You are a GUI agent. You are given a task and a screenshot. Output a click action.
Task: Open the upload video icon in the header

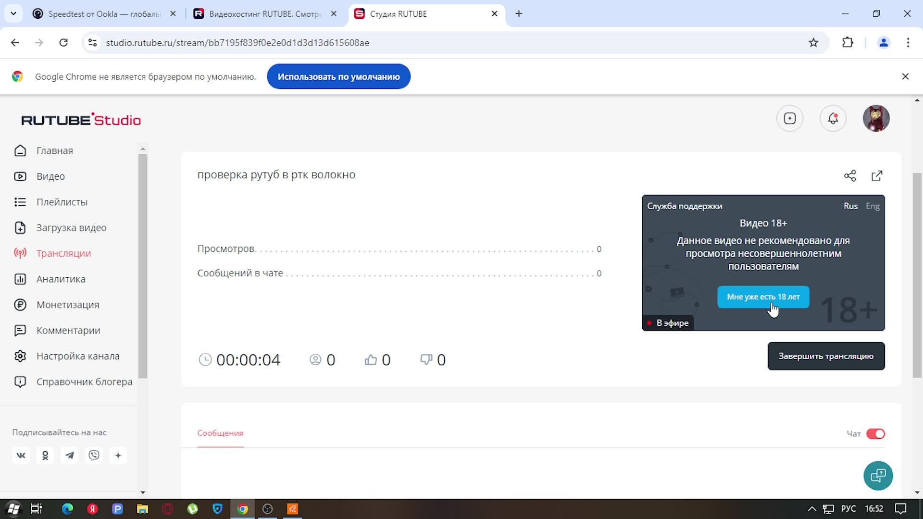point(789,118)
